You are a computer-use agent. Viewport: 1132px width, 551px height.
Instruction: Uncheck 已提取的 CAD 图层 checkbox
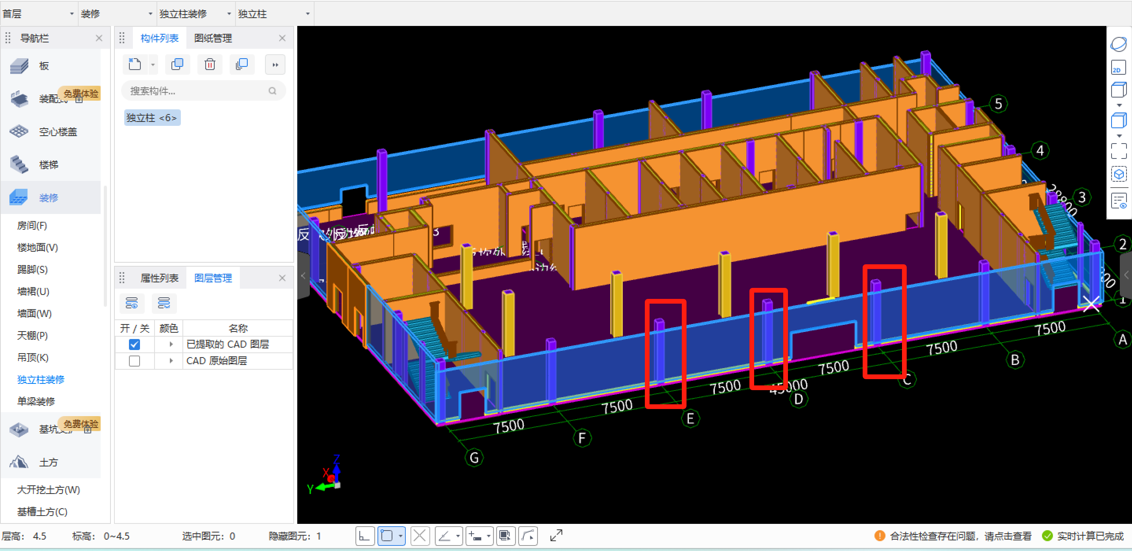[134, 345]
